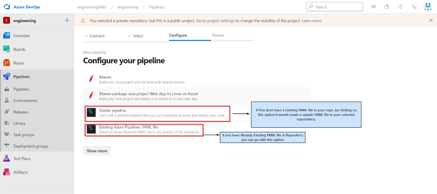Choose the Maven template option
Image resolution: width=437 pixels, height=194 pixels.
coord(197,80)
